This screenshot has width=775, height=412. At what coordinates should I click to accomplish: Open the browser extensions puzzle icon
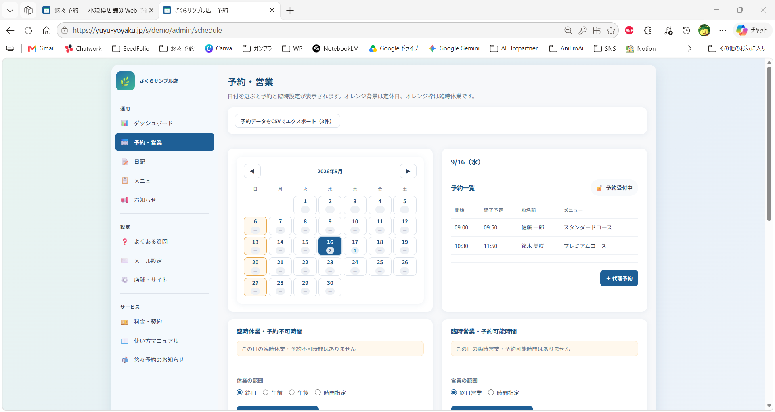(x=648, y=30)
